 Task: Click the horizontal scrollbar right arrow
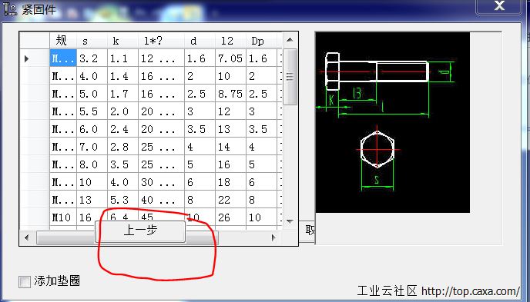pyautogui.click(x=273, y=237)
